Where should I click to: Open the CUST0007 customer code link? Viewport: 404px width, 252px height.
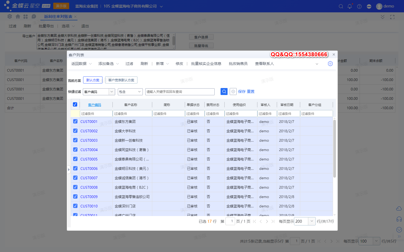click(x=89, y=178)
